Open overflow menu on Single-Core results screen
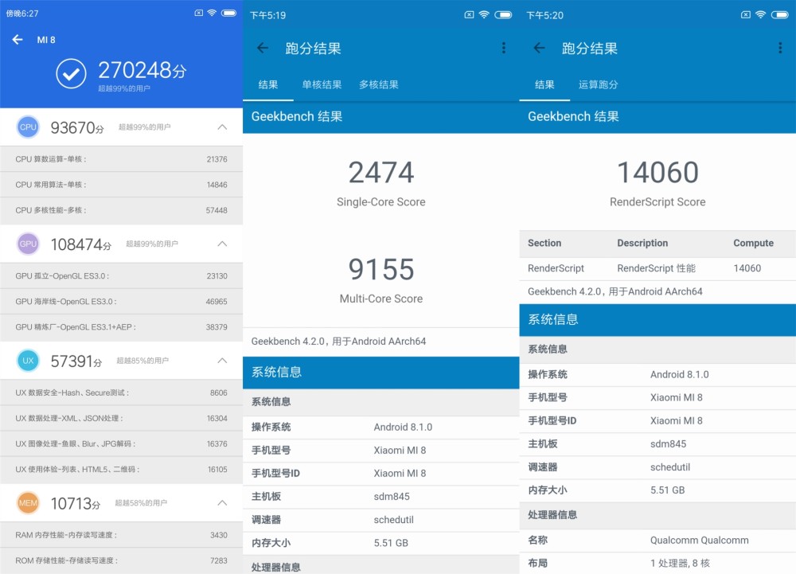Screen dimensions: 796x574 coord(504,48)
